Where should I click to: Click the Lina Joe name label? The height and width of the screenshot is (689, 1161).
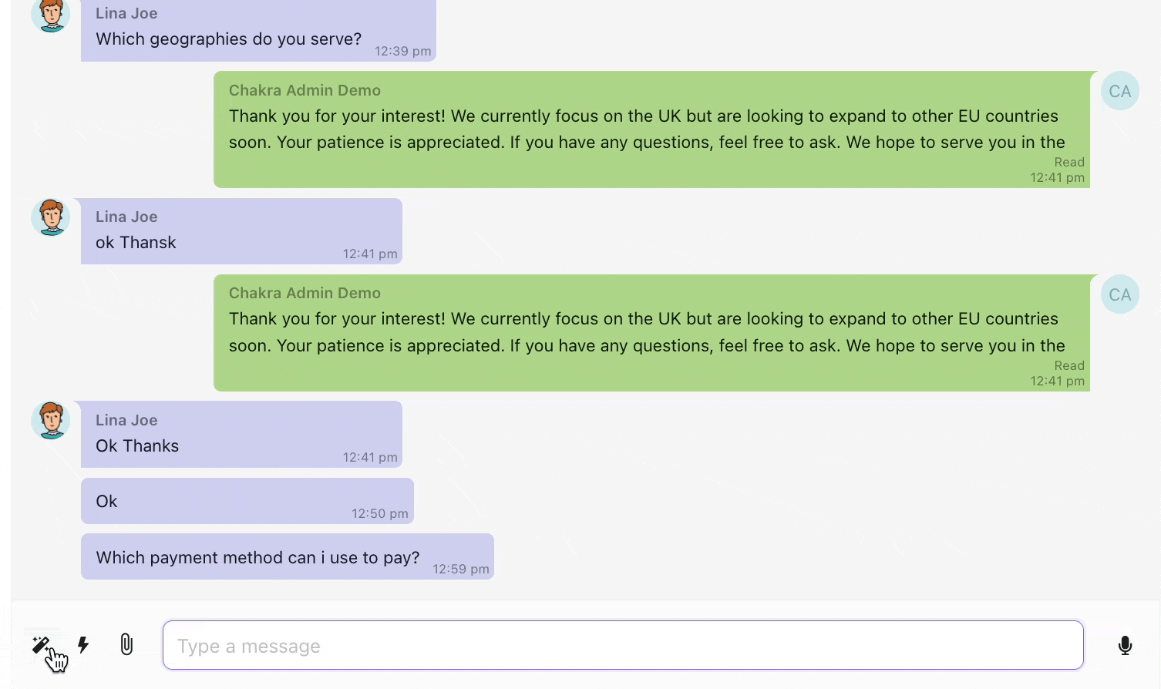126,13
